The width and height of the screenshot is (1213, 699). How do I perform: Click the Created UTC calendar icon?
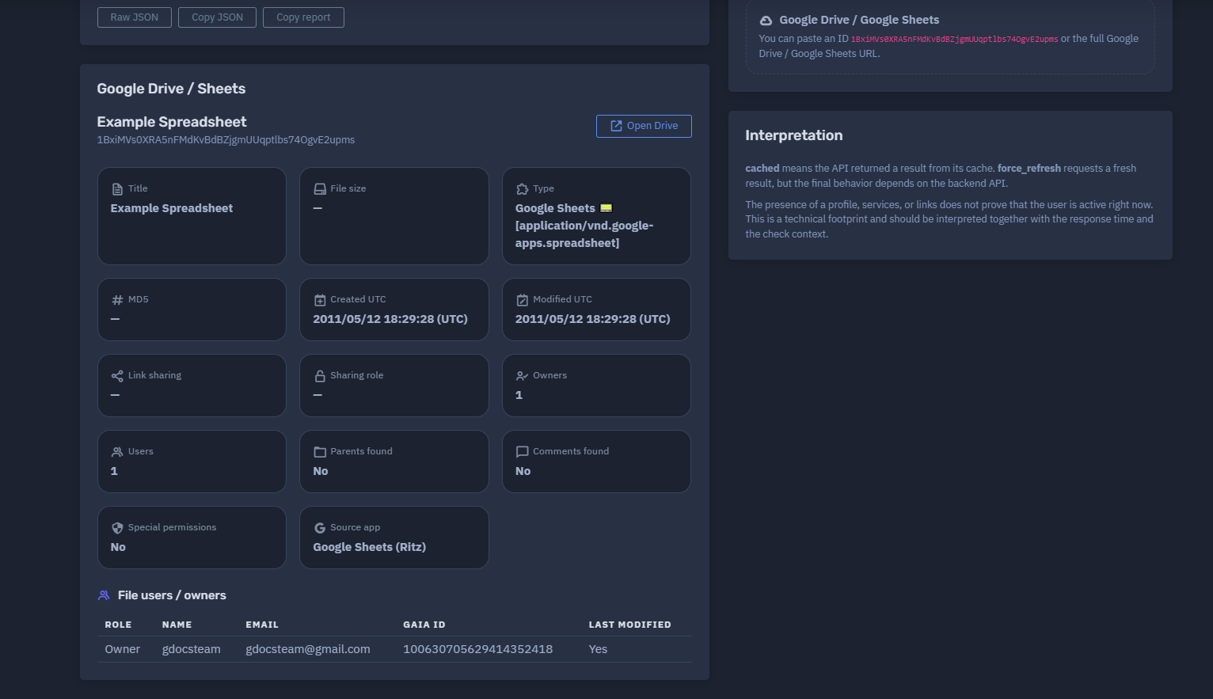[x=320, y=300]
